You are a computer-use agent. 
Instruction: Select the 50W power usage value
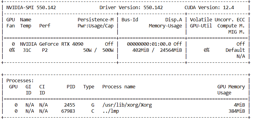pos(87,50)
